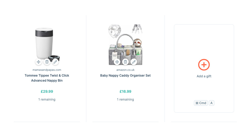Image resolution: width=251 pixels, height=128 pixels.
Task: Open Baby Nappy Caddy Organiser Set title
Action: click(125, 75)
